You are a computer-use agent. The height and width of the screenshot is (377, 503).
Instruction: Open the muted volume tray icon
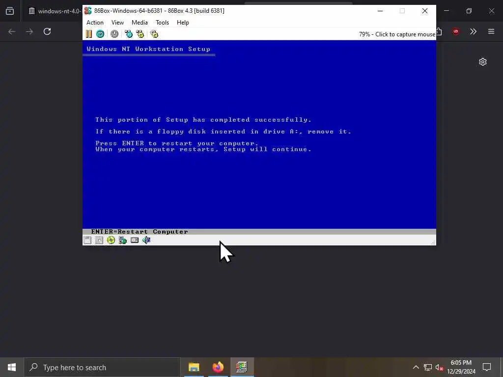click(439, 367)
